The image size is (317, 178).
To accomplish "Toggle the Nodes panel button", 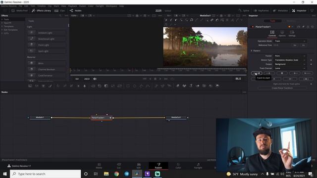I will point(76,10).
